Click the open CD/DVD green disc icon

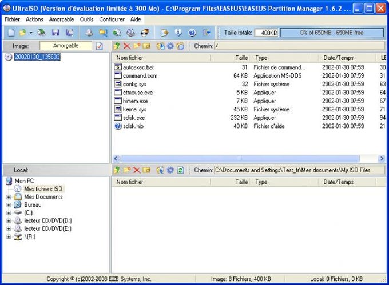pyautogui.click(x=41, y=33)
